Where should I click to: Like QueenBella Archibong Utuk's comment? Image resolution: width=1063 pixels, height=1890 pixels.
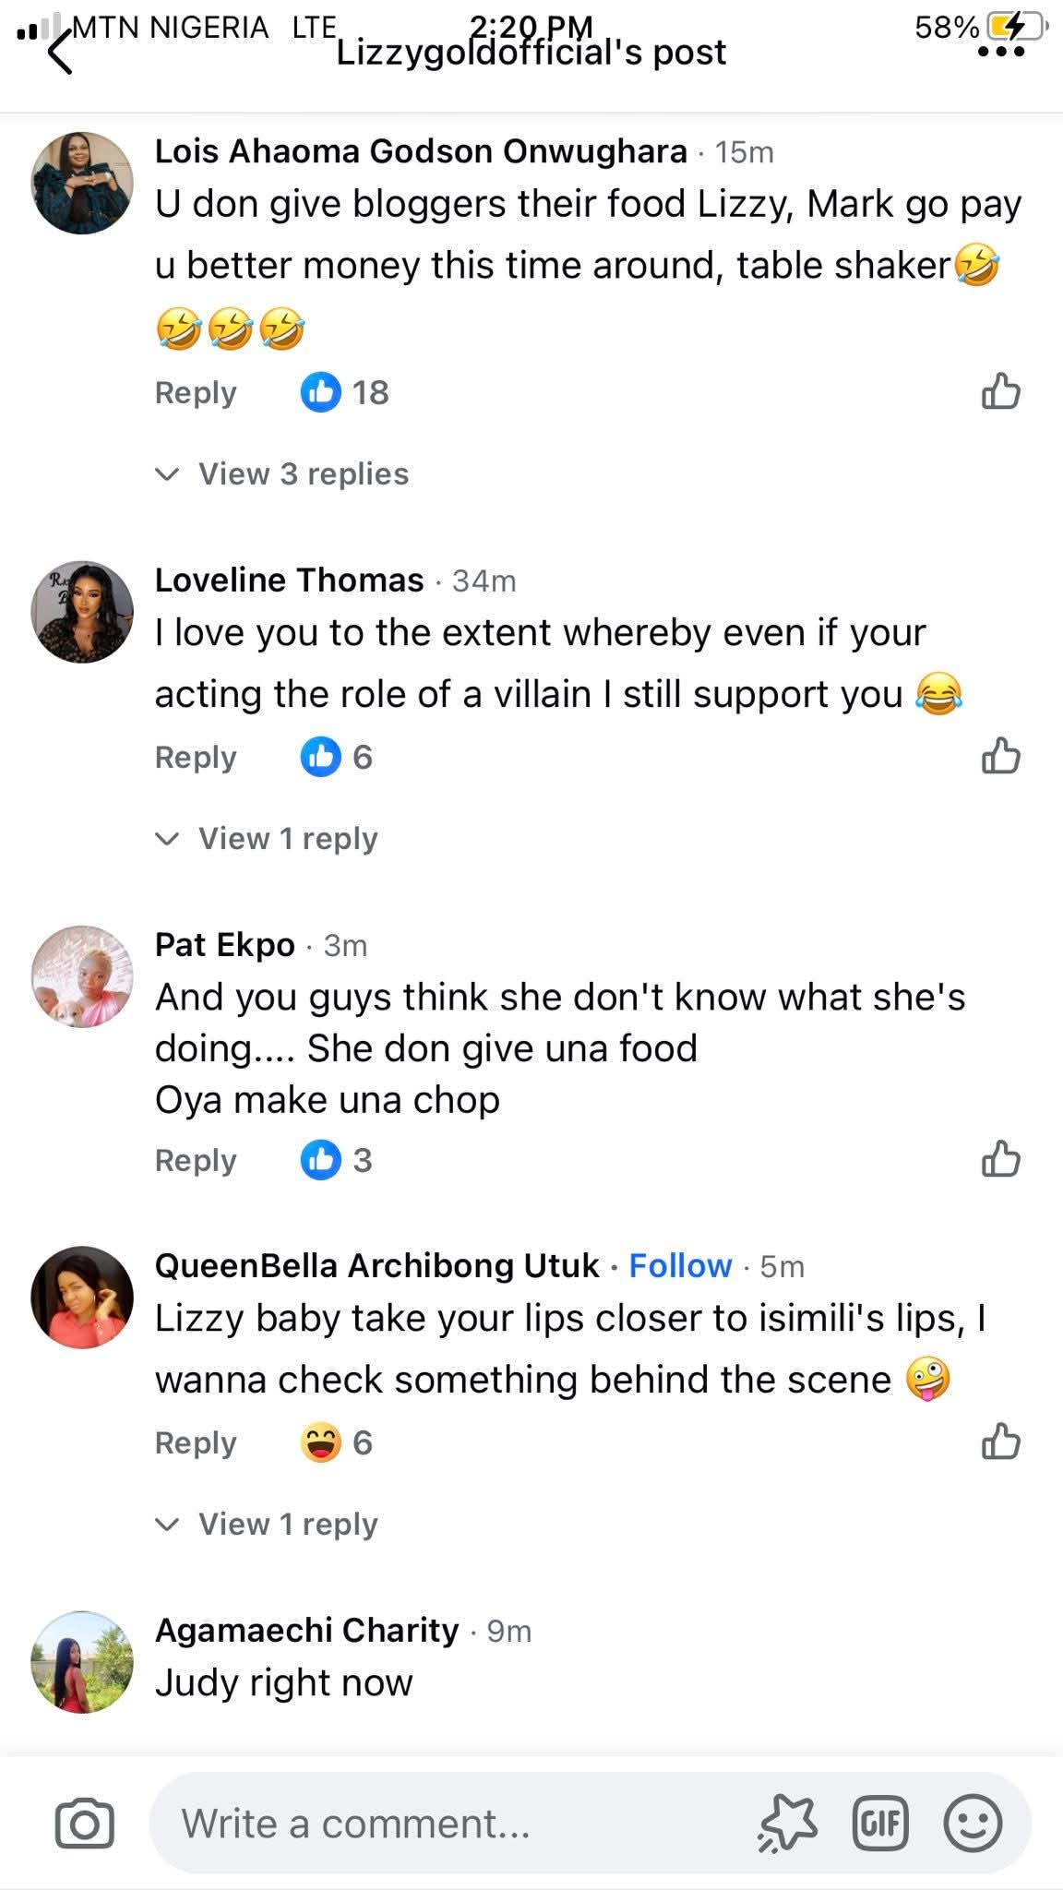pos(1000,1441)
